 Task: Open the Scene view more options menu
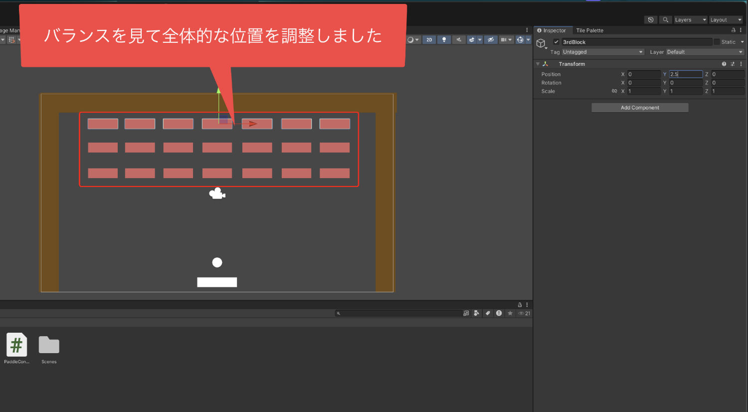pyautogui.click(x=527, y=30)
